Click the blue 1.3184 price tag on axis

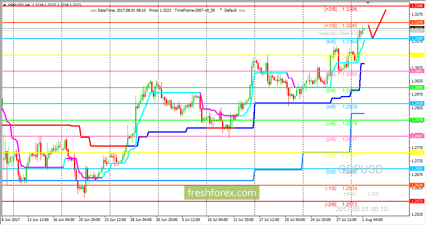[x=417, y=39]
